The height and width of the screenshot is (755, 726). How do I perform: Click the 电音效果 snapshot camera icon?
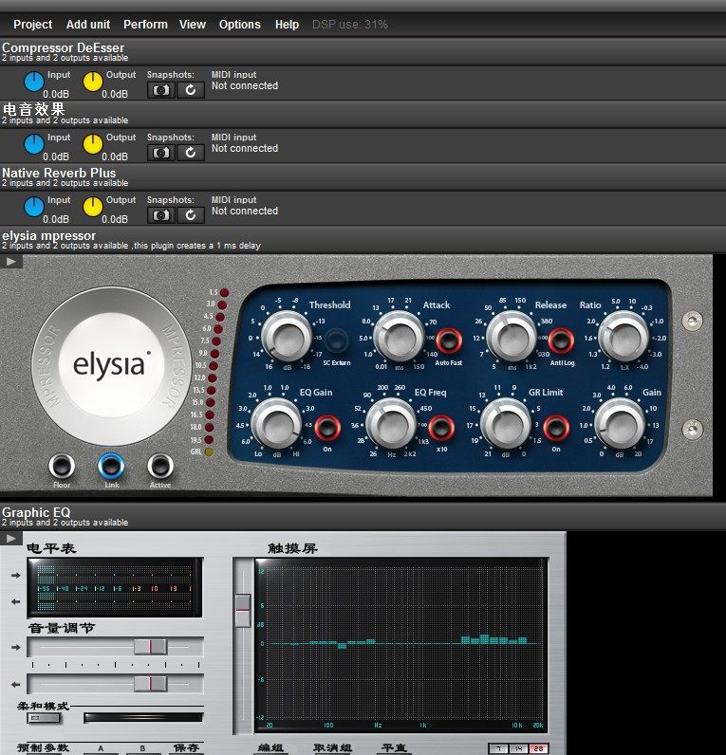click(162, 153)
